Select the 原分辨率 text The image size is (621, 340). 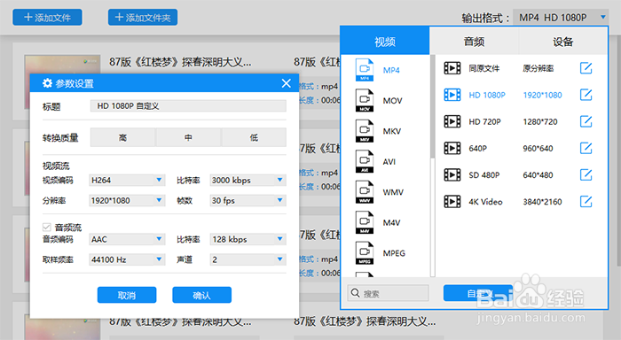coord(538,68)
